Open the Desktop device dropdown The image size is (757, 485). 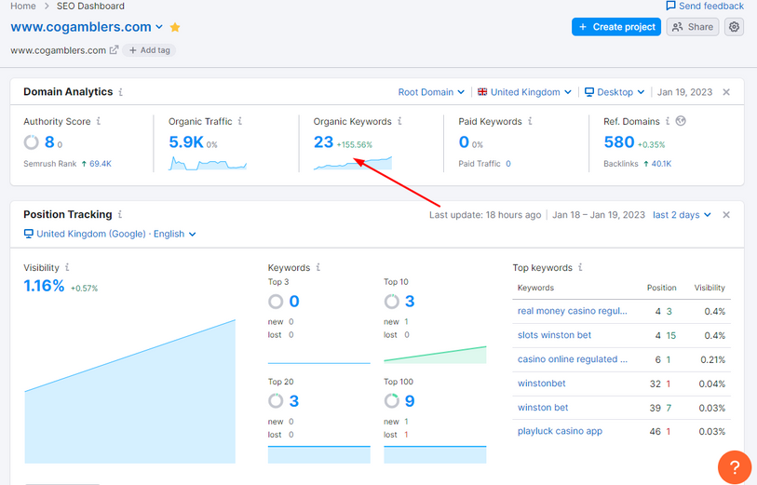tap(615, 92)
